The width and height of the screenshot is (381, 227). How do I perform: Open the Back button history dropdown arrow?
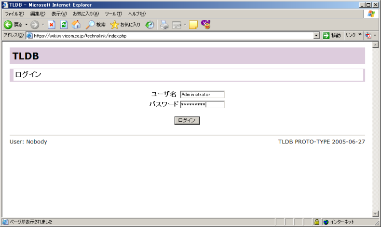[26, 25]
